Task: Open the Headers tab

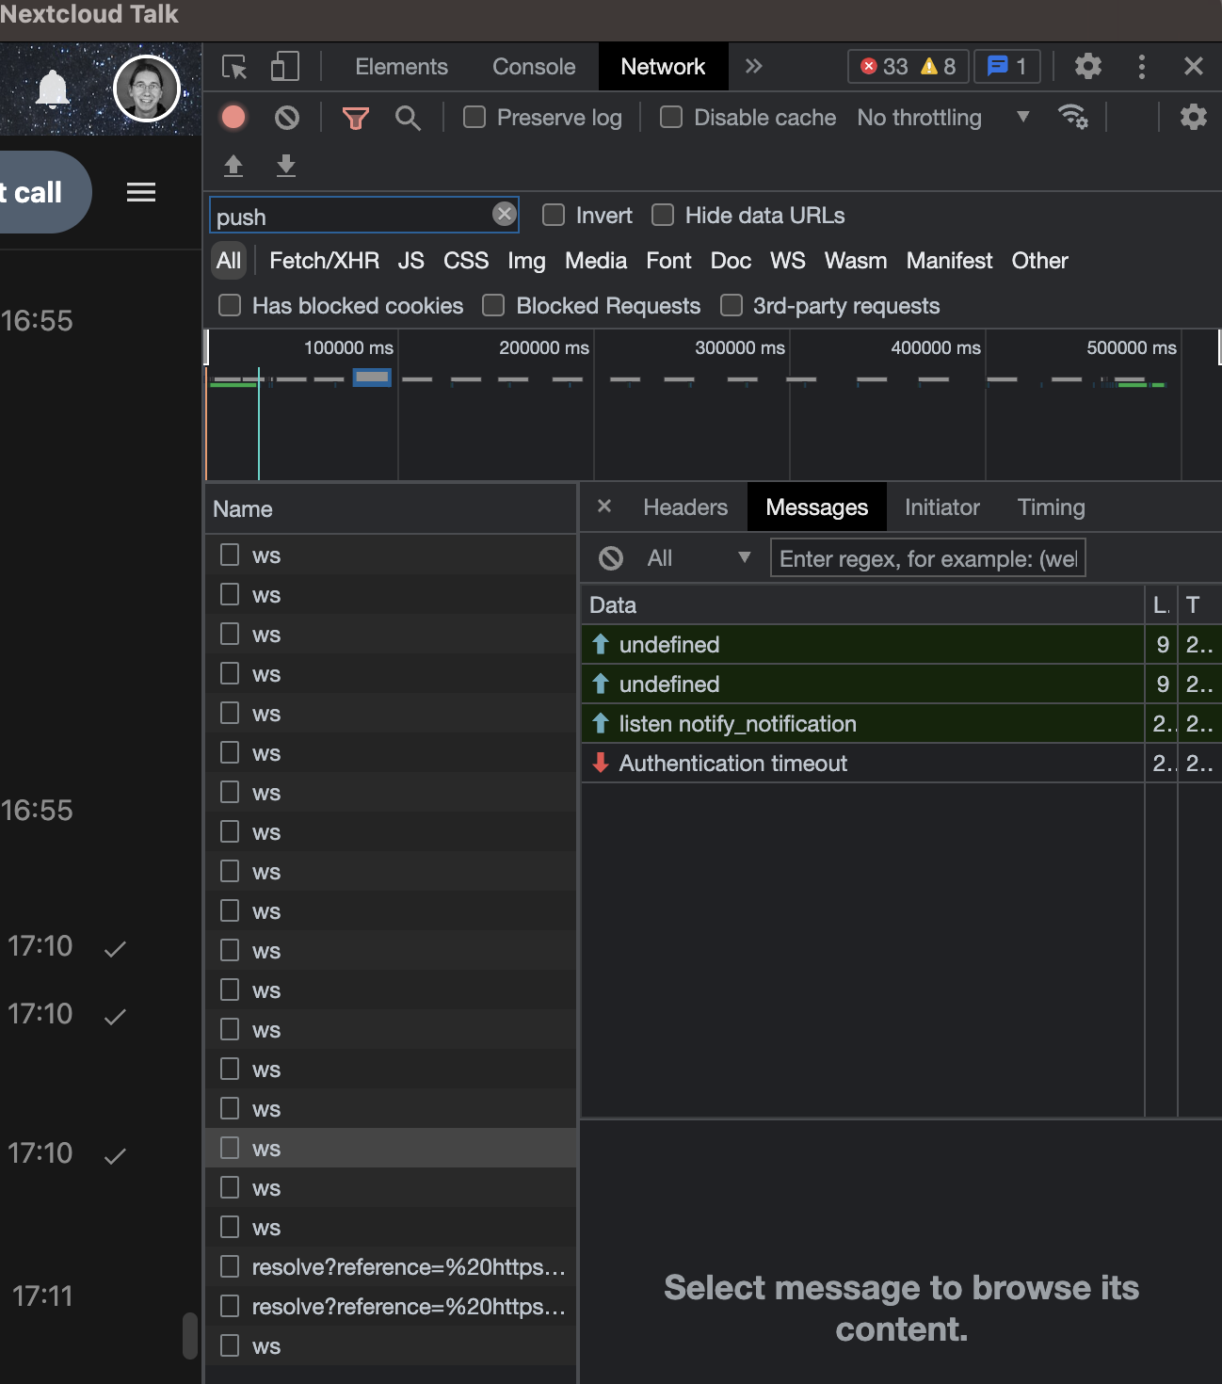Action: [x=685, y=507]
